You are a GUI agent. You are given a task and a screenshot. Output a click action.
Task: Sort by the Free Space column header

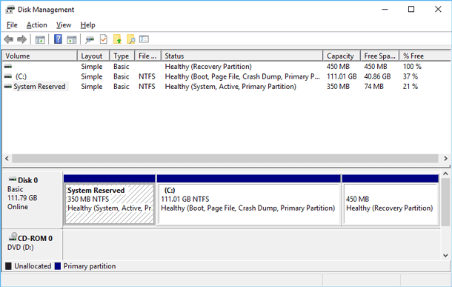(x=380, y=56)
